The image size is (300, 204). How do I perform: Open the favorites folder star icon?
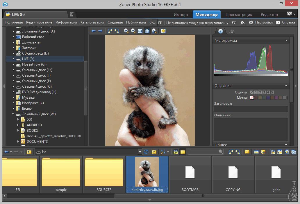[154, 152]
